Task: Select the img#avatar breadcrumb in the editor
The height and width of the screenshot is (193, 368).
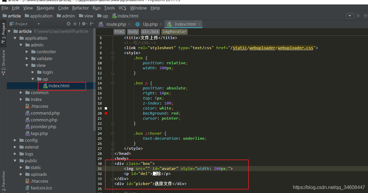Action: tap(175, 32)
